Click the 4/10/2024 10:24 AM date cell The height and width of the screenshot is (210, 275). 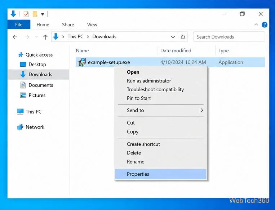(183, 62)
